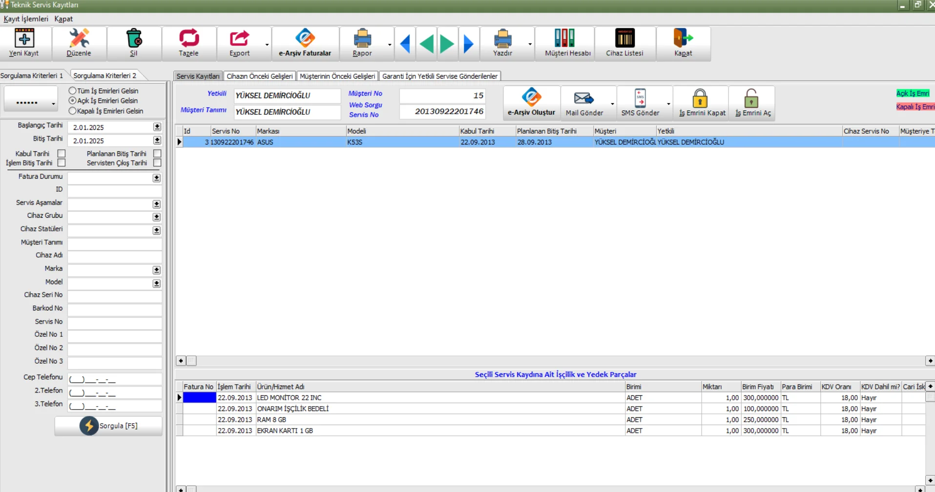Image resolution: width=935 pixels, height=492 pixels.
Task: Select the Servis Kayıtları tab
Action: [198, 76]
